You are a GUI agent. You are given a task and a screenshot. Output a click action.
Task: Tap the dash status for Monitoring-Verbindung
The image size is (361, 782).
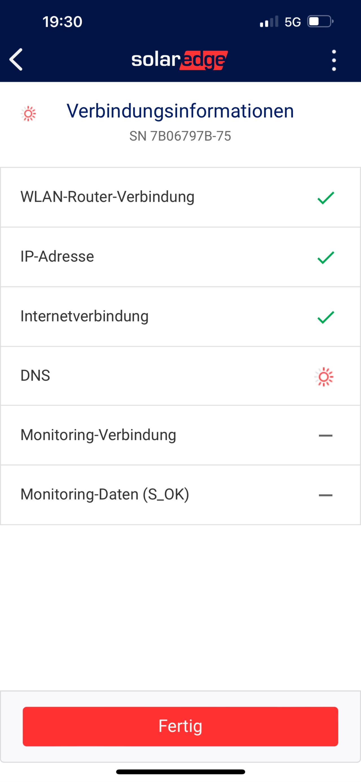tap(325, 435)
